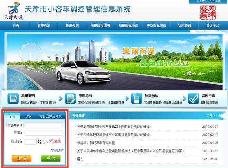This screenshot has height=168, width=228.
Task: Open the 忘记密码? link
Action: coord(57,150)
